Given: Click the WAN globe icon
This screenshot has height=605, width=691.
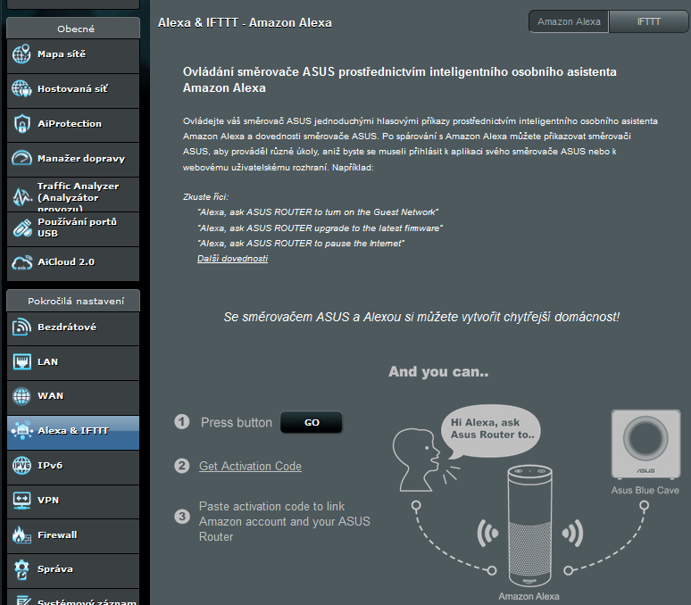Looking at the screenshot, I should 21,396.
